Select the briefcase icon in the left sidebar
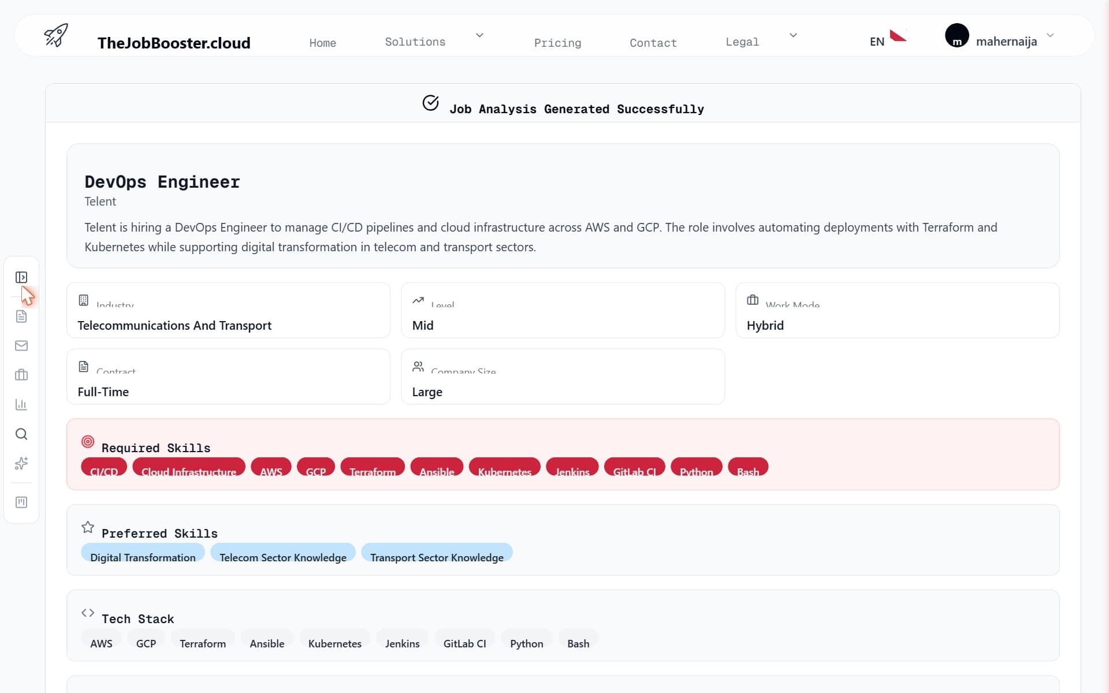Image resolution: width=1109 pixels, height=693 pixels. 21,375
